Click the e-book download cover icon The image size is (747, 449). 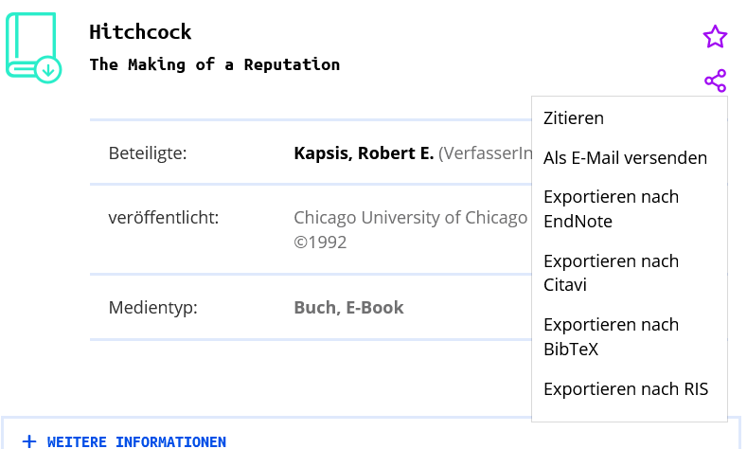tap(33, 47)
